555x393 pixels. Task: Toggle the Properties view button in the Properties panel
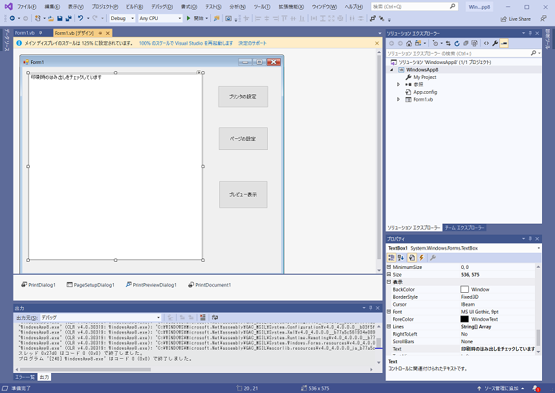411,257
